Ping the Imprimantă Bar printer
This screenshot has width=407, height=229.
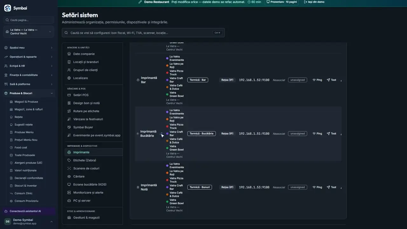click(x=317, y=80)
